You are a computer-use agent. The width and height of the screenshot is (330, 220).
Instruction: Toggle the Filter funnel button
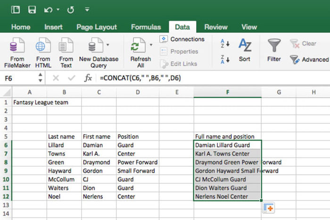(x=274, y=50)
